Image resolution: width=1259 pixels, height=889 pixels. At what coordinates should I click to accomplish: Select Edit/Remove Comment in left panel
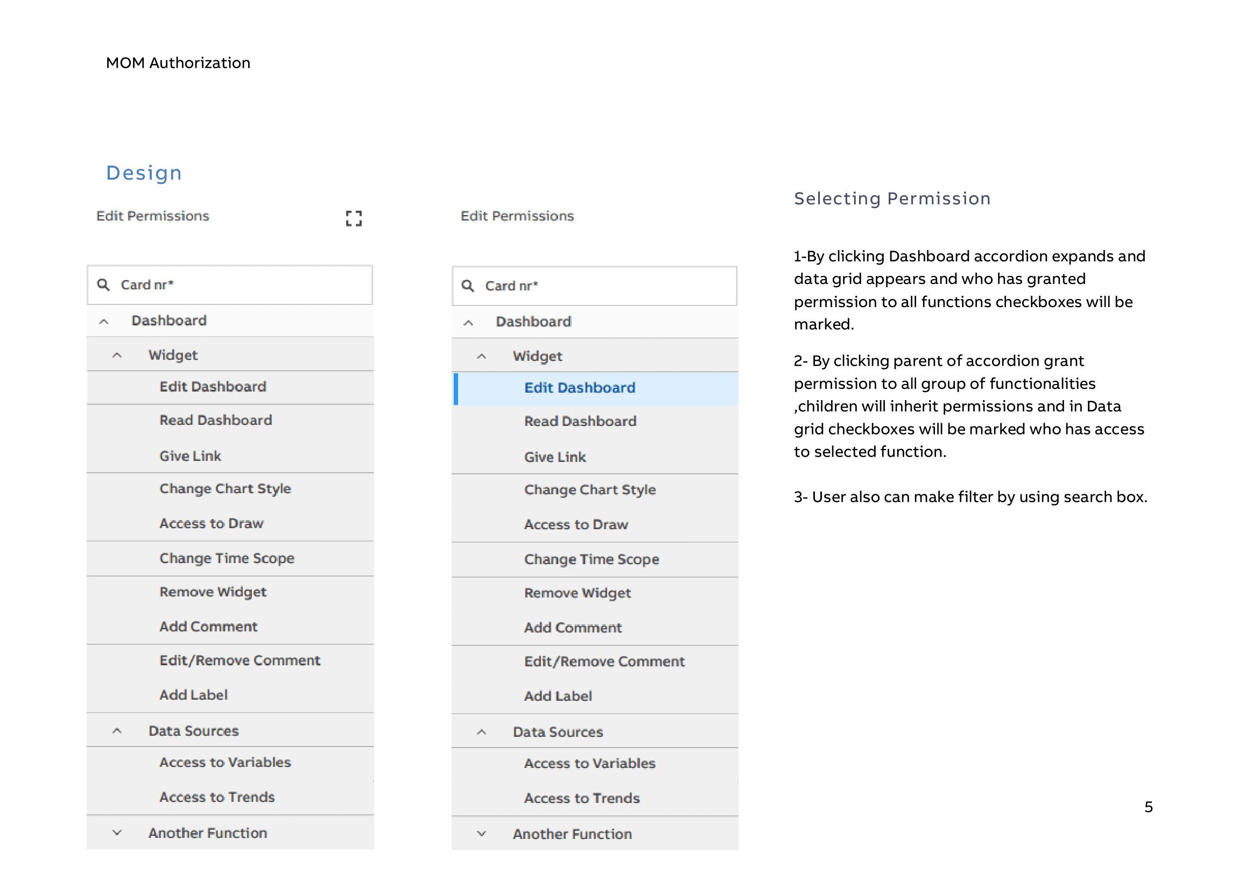pyautogui.click(x=240, y=660)
